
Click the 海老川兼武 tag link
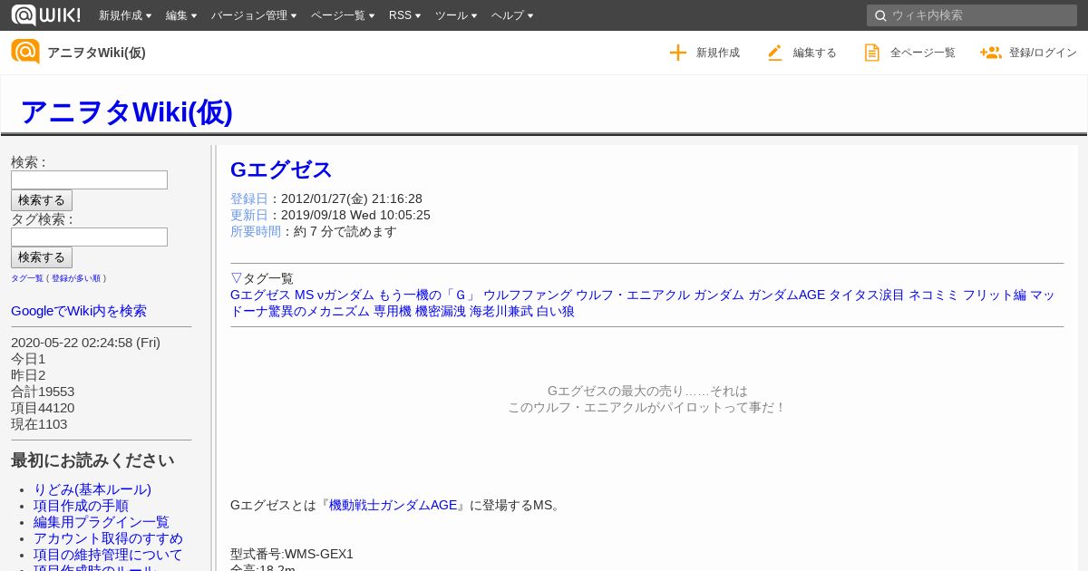501,311
